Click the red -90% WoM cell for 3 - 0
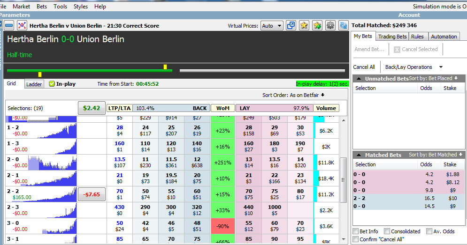The height and width of the screenshot is (245, 467). pyautogui.click(x=223, y=226)
